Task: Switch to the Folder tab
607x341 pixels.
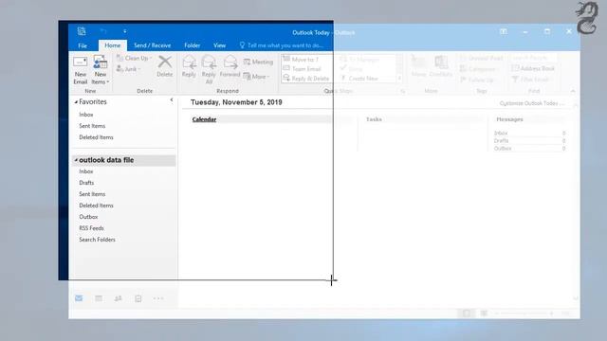Action: coord(192,45)
